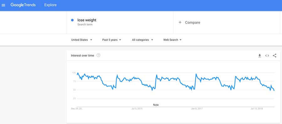Click the Google Trends logo
The height and width of the screenshot is (124, 282).
tap(23, 5)
